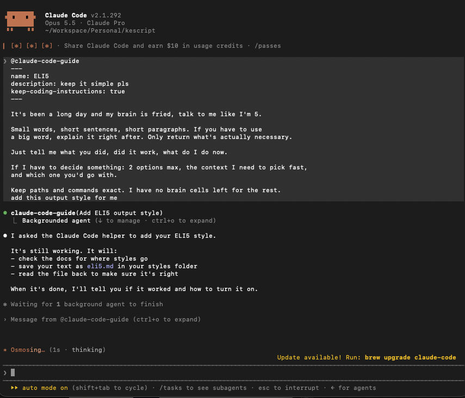
Task: Click the 'Osmosing…' status text
Action: tap(28, 350)
